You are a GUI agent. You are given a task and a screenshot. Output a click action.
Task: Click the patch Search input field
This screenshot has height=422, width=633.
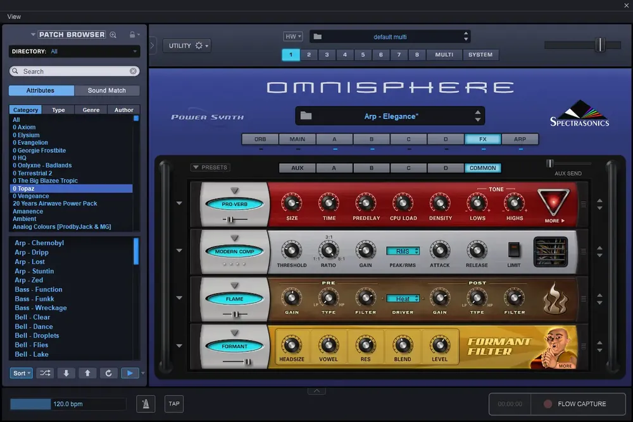click(x=75, y=71)
